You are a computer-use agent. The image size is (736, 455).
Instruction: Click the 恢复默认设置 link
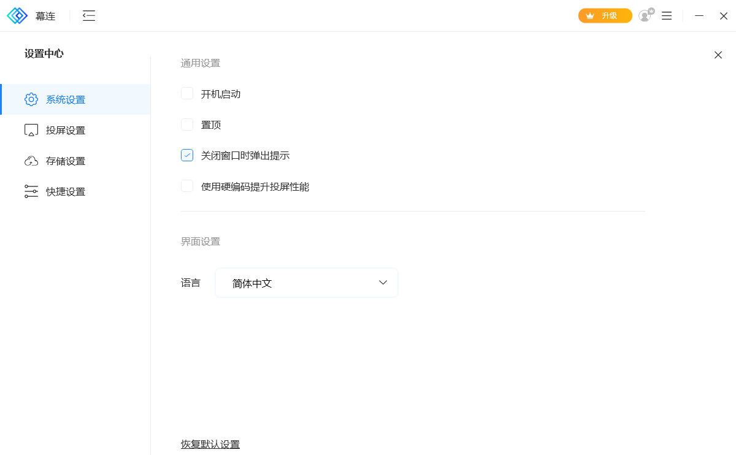tap(210, 444)
